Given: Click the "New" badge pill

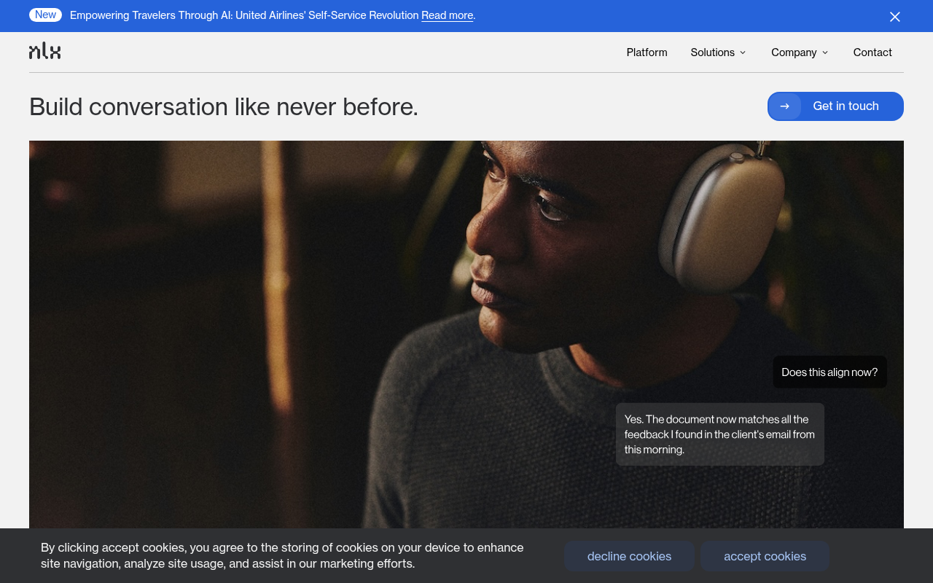Looking at the screenshot, I should pyautogui.click(x=45, y=15).
